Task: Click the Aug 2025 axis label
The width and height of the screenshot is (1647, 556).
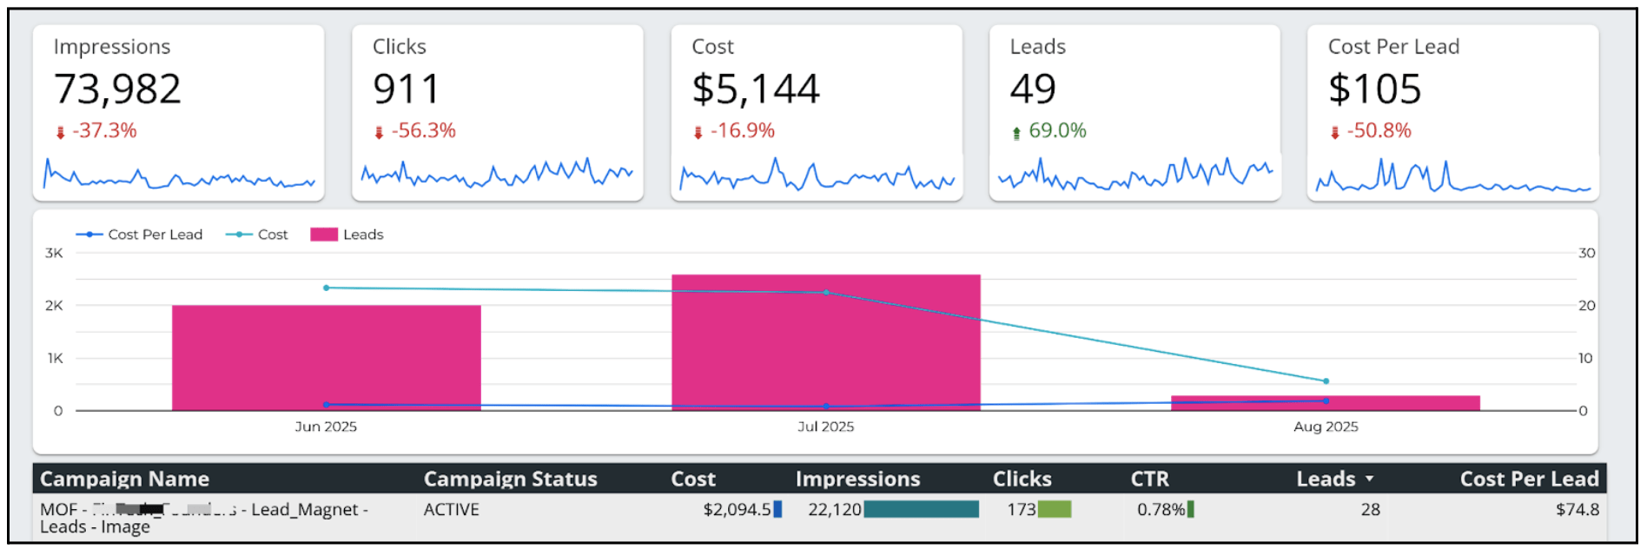Action: click(1326, 427)
